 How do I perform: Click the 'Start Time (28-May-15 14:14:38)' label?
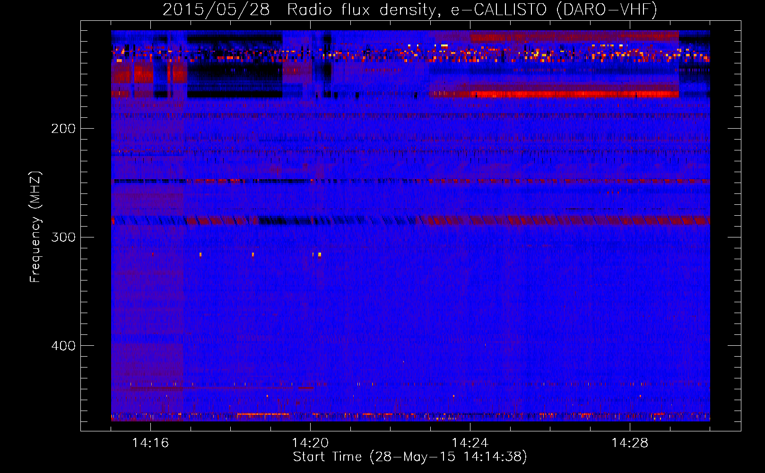tap(410, 457)
